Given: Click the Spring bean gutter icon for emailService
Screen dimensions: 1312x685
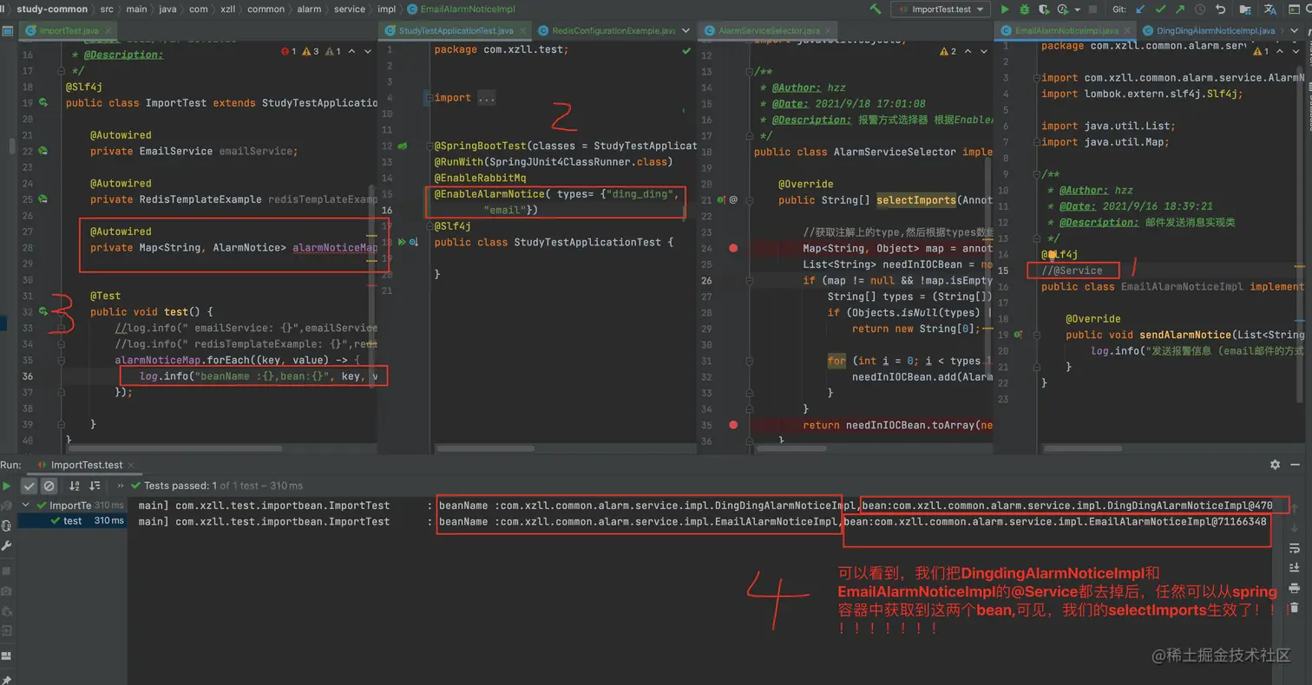Looking at the screenshot, I should (x=43, y=151).
